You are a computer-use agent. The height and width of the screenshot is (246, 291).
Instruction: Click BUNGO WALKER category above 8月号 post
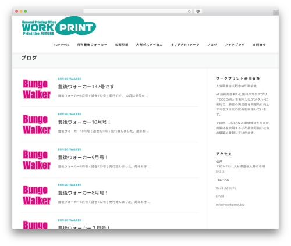[69, 185]
